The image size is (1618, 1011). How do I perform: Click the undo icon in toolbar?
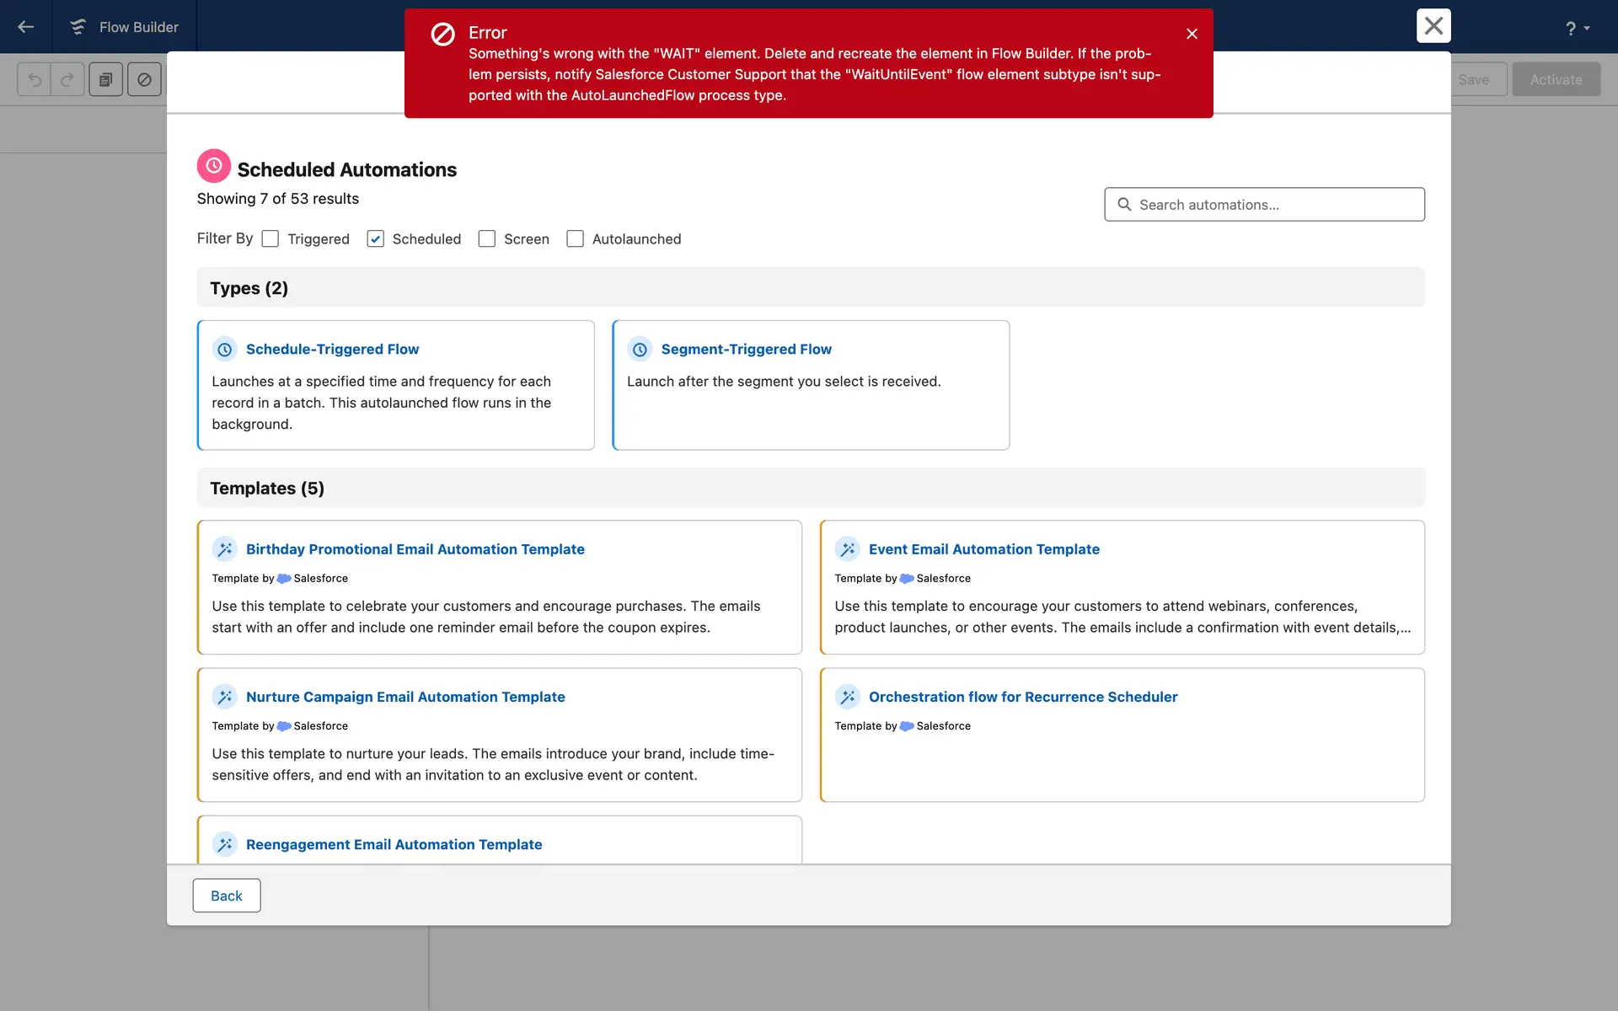click(35, 79)
